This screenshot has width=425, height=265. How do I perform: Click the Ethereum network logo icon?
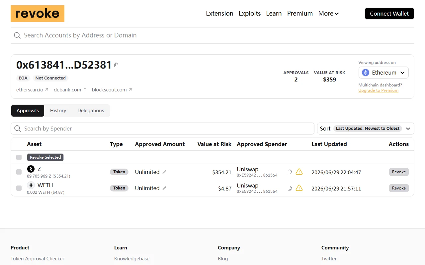pos(366,73)
